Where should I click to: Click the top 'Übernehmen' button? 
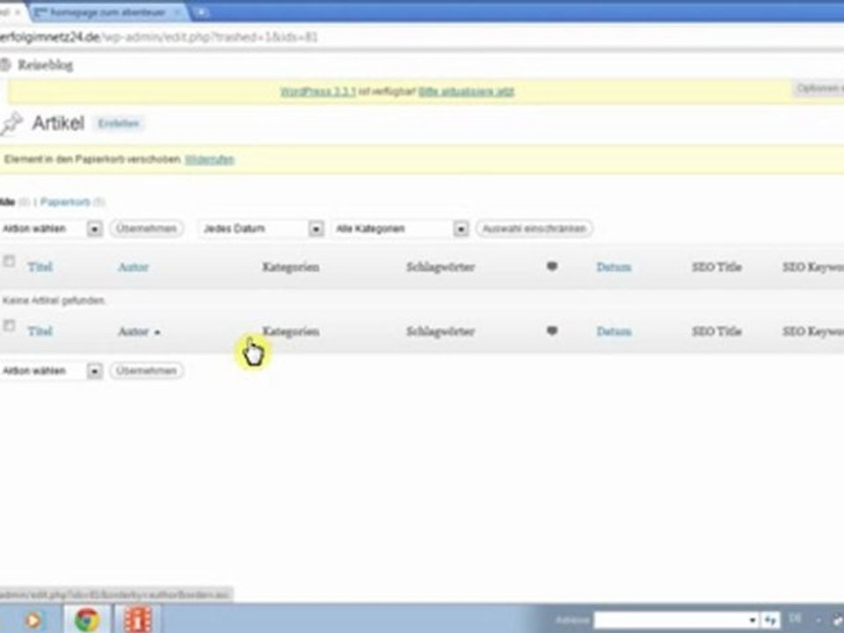click(147, 229)
